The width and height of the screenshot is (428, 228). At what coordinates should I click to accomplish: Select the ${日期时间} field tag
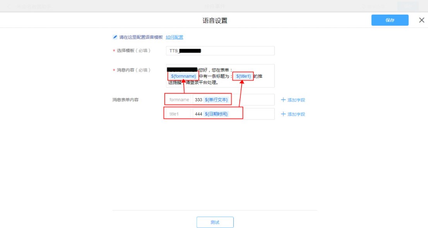click(x=216, y=114)
